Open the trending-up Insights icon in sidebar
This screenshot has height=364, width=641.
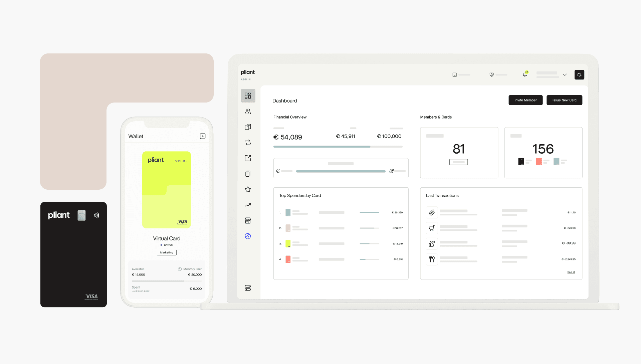coord(248,205)
